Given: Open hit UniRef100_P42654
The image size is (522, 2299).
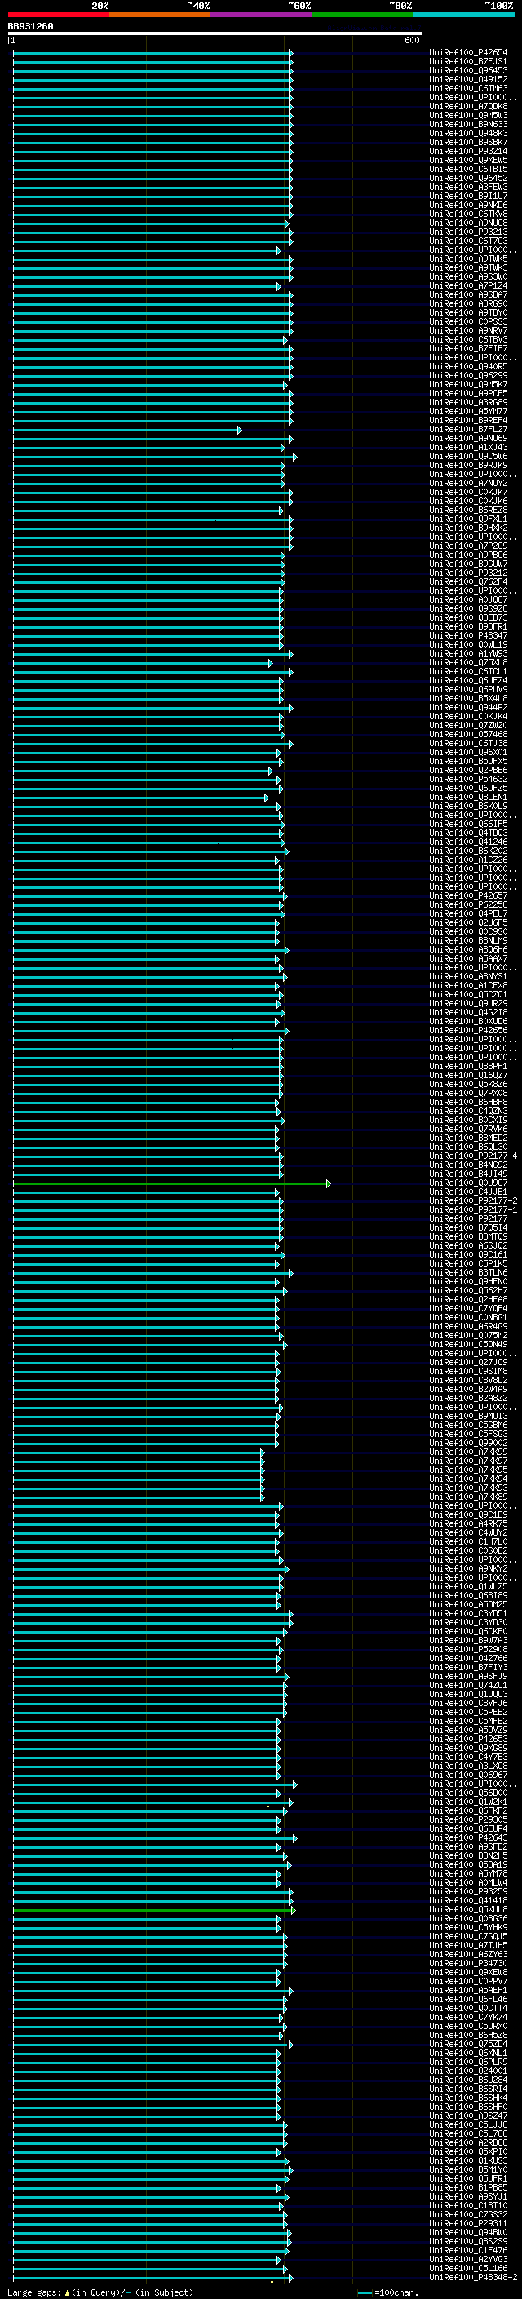Looking at the screenshot, I should coord(468,53).
